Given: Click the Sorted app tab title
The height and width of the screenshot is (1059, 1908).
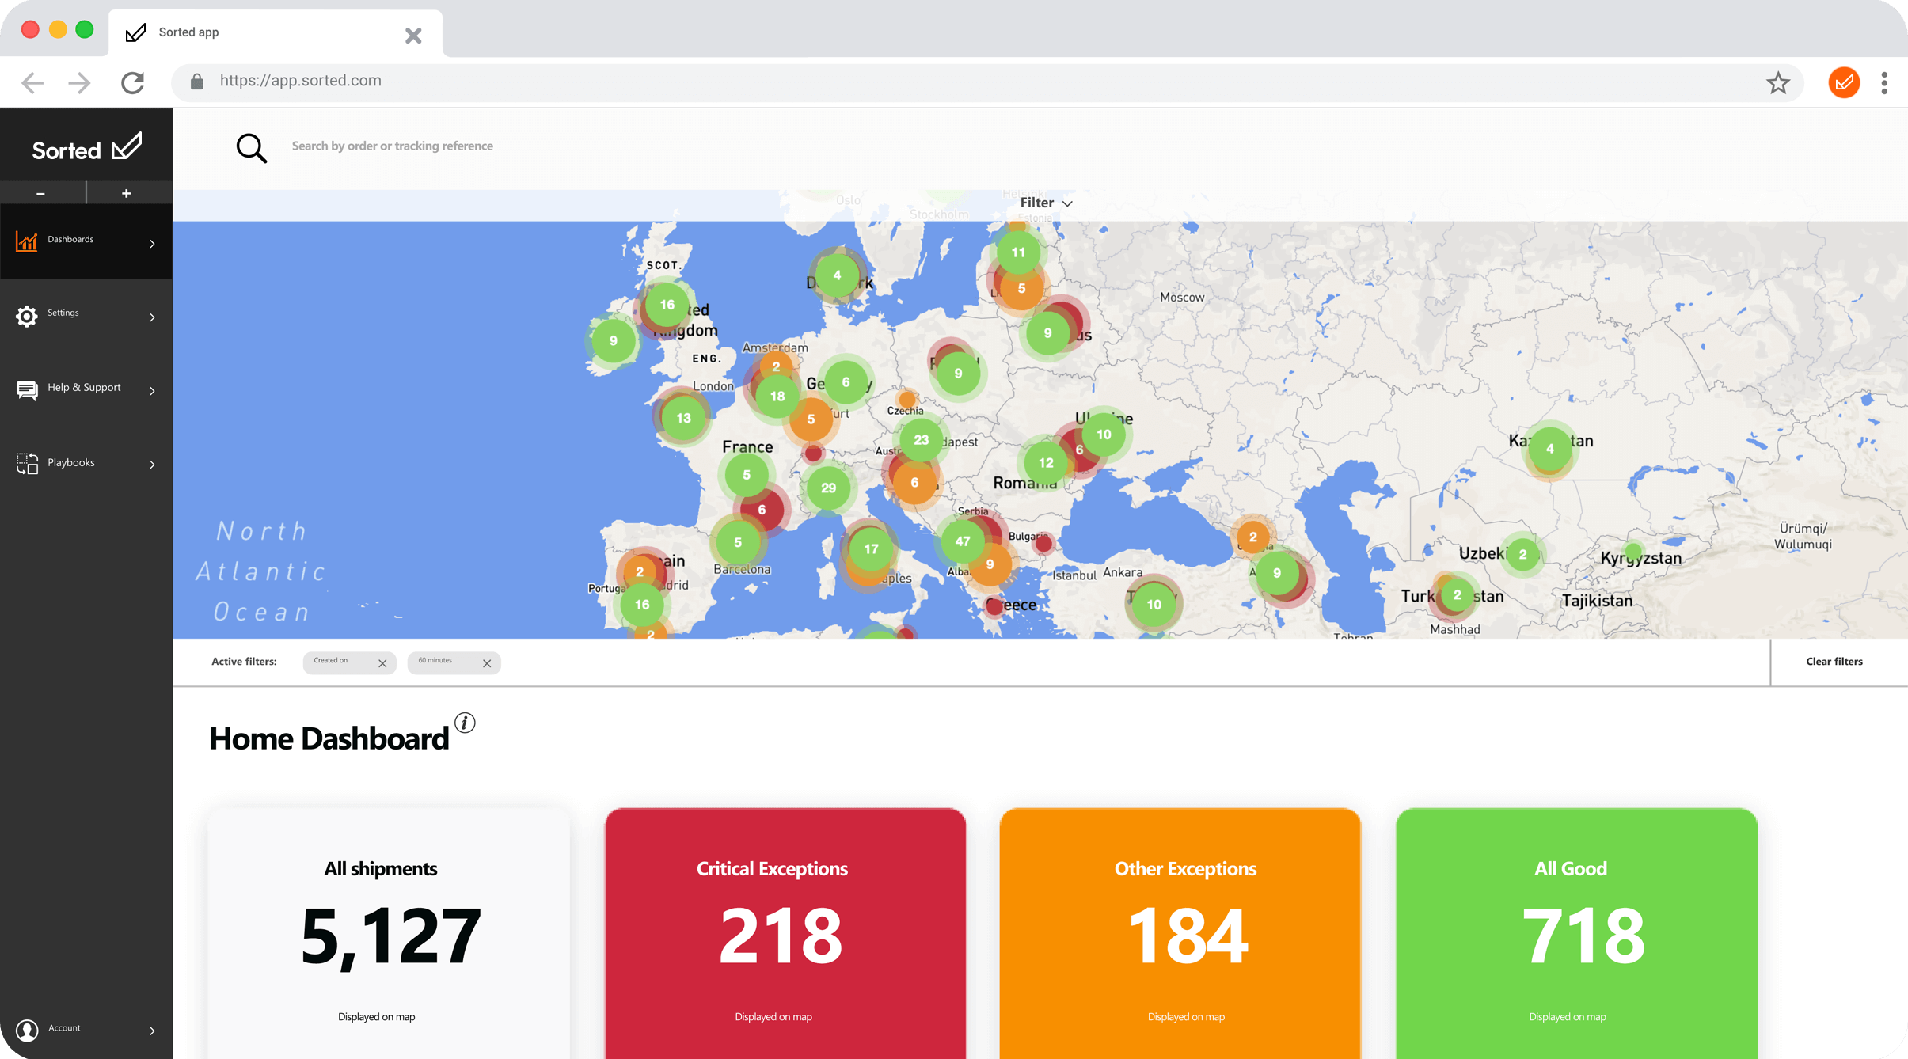Looking at the screenshot, I should pyautogui.click(x=188, y=32).
